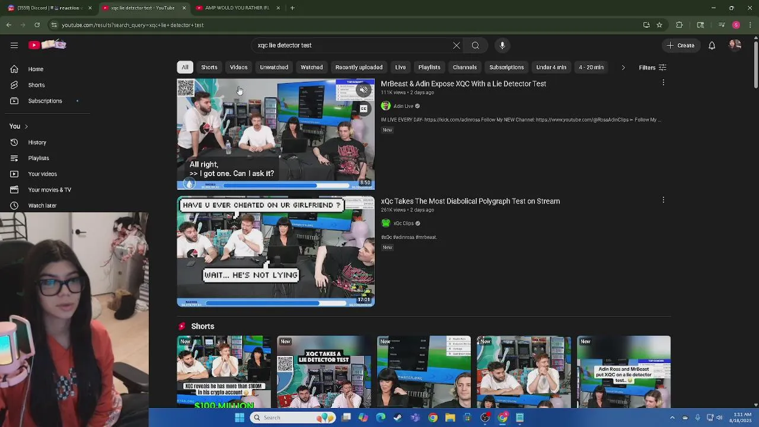Expand the You section chevron
759x427 pixels.
point(26,126)
